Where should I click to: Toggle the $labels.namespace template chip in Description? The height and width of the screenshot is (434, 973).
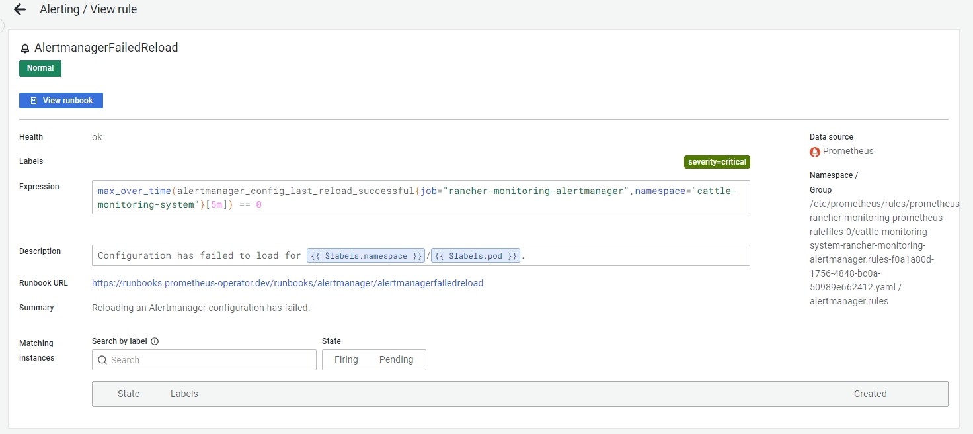366,255
